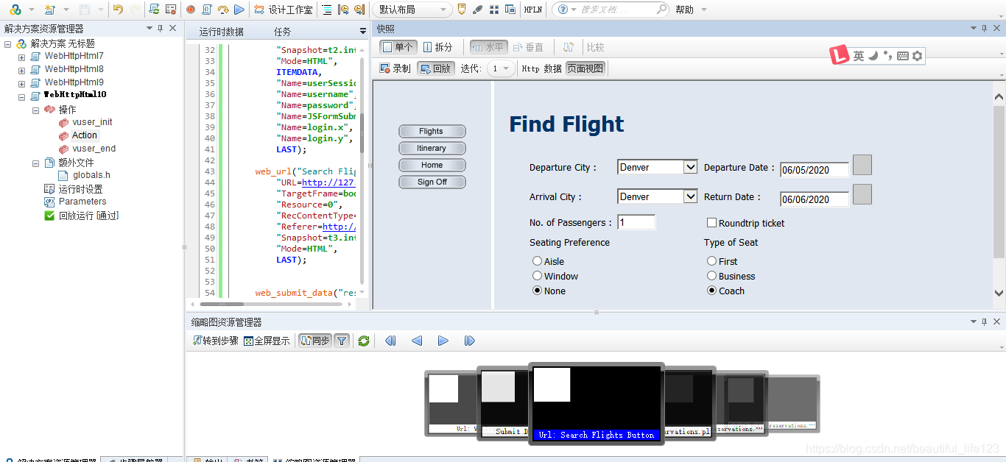Select the 单个 single snapshot view
1006x462 pixels.
pos(397,47)
